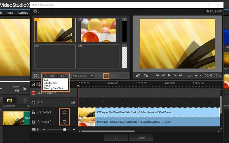Choose Audio in sync source list

46,80
